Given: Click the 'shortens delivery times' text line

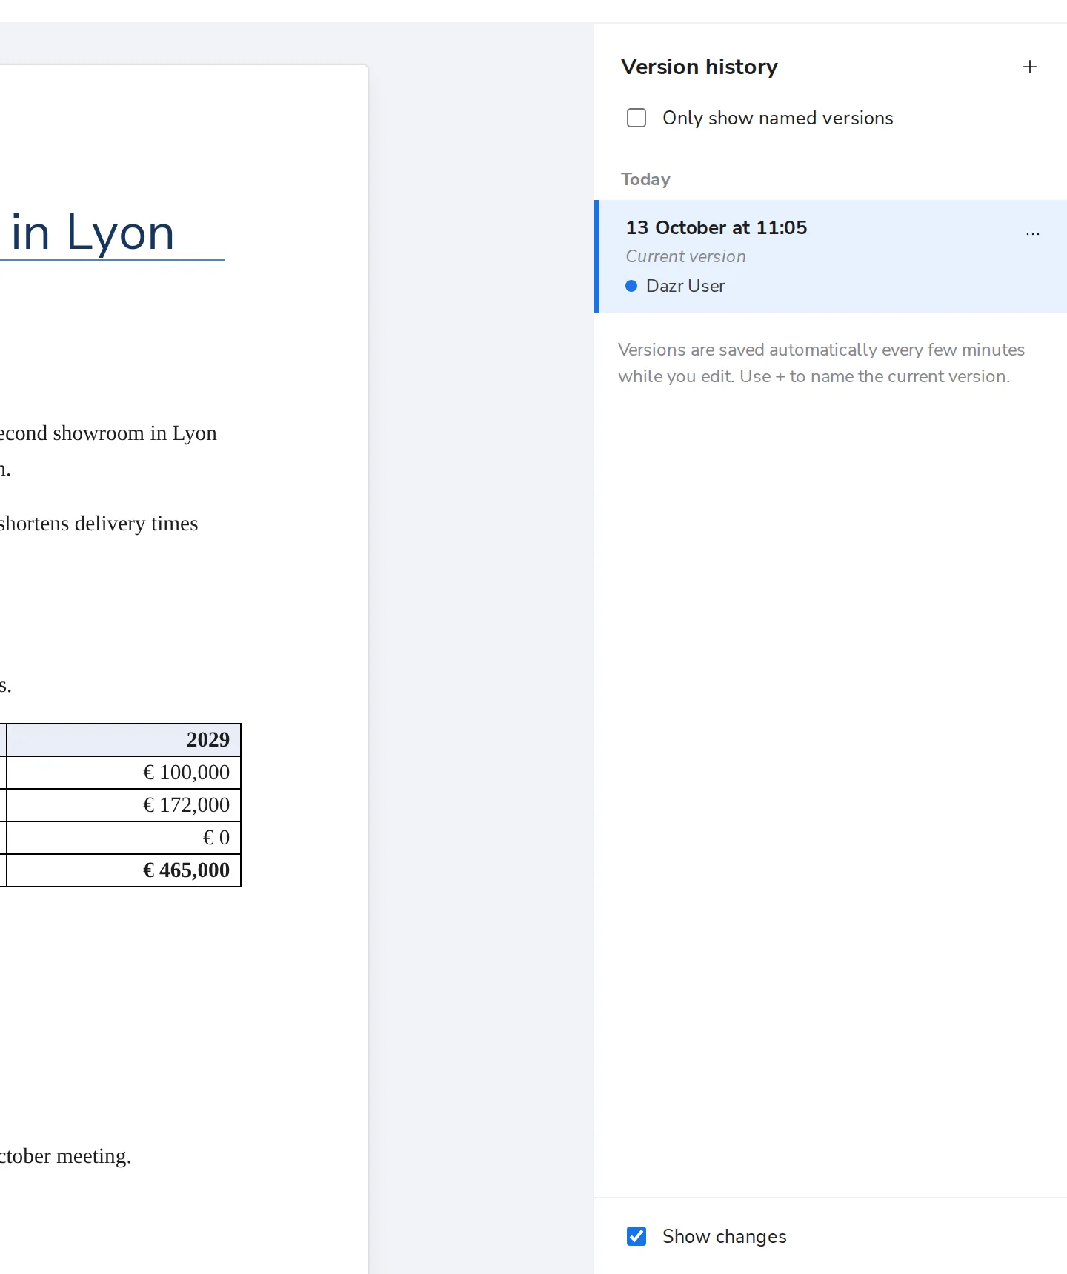Looking at the screenshot, I should 99,524.
